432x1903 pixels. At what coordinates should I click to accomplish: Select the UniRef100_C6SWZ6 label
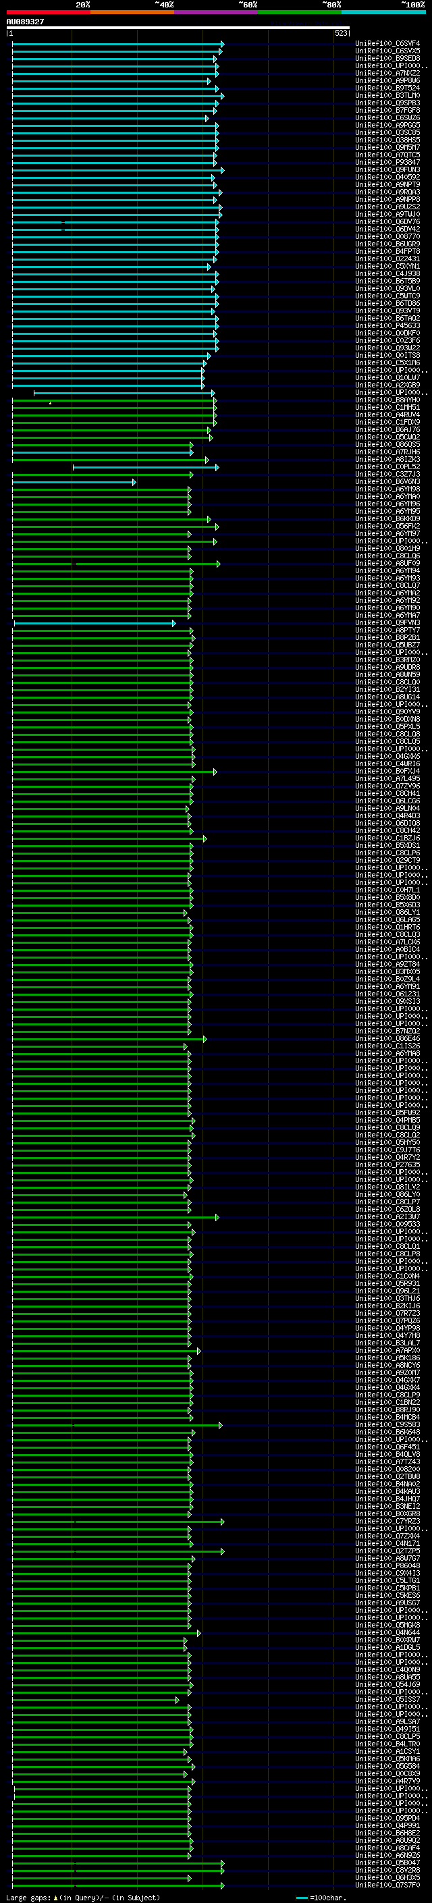click(387, 117)
